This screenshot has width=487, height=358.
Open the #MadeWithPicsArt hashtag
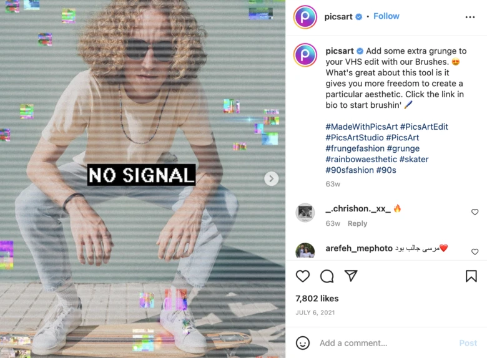(362, 127)
